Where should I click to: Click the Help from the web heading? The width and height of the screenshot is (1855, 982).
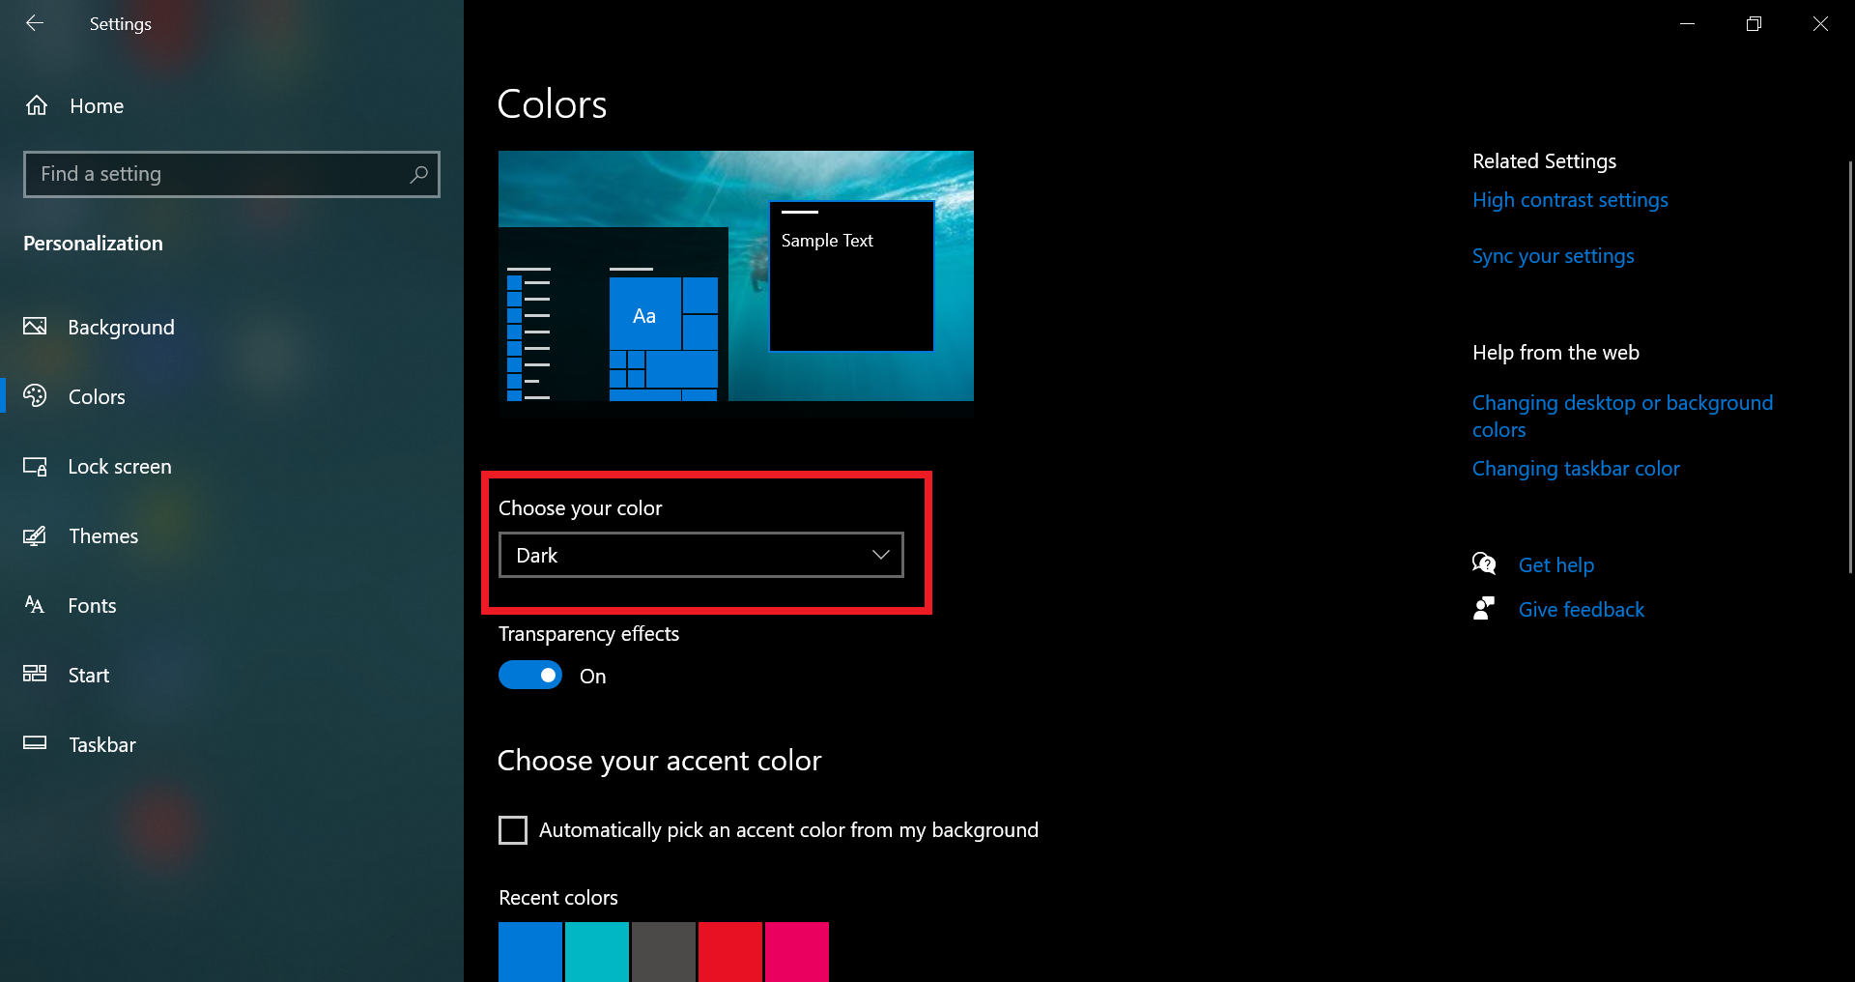tap(1555, 352)
